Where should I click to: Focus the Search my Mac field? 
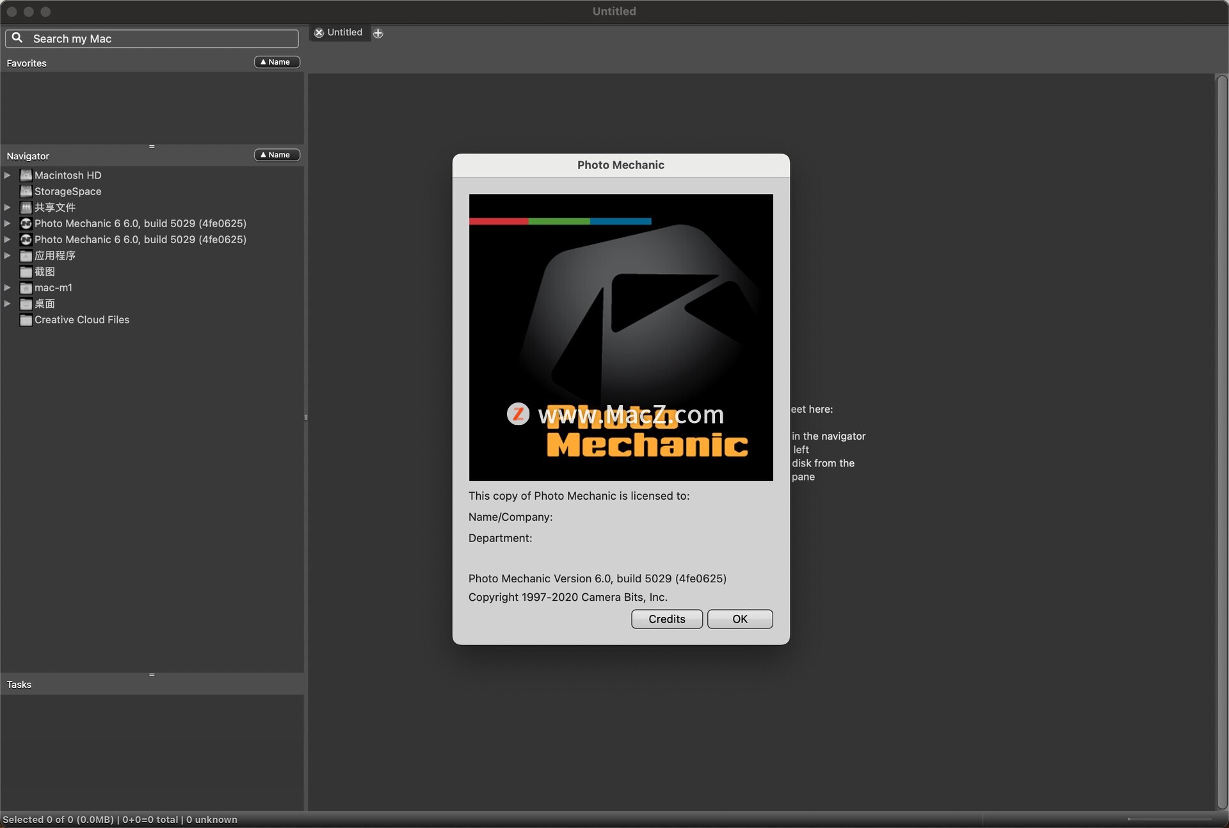coord(152,38)
